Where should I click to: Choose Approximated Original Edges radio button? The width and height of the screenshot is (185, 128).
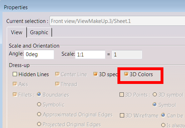point(39,114)
